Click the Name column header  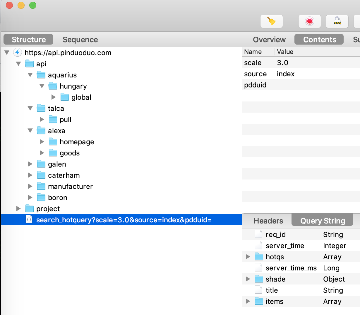tap(259, 52)
